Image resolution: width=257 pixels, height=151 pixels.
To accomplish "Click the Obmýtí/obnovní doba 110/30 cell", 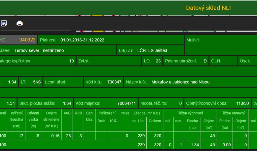I will (218, 103).
